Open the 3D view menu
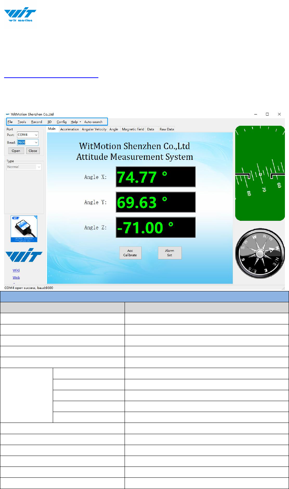The image size is (289, 489). tap(49, 122)
